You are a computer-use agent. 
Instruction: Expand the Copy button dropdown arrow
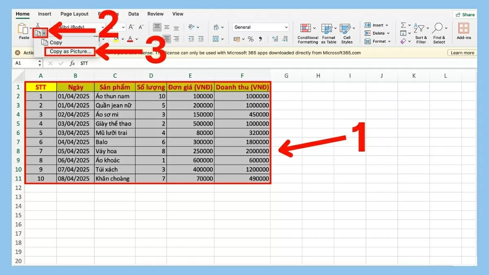click(45, 32)
